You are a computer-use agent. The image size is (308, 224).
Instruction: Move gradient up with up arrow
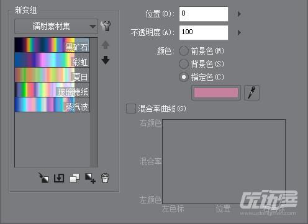click(x=106, y=45)
